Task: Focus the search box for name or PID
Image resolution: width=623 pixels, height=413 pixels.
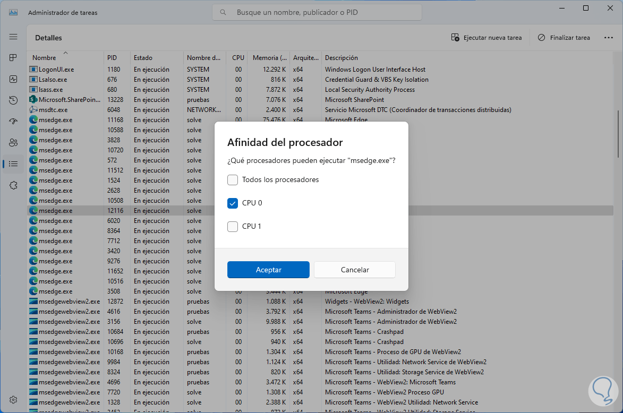Action: click(x=317, y=12)
